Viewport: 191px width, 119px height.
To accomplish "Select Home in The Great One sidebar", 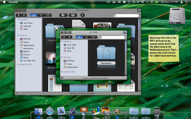I will (x=24, y=42).
